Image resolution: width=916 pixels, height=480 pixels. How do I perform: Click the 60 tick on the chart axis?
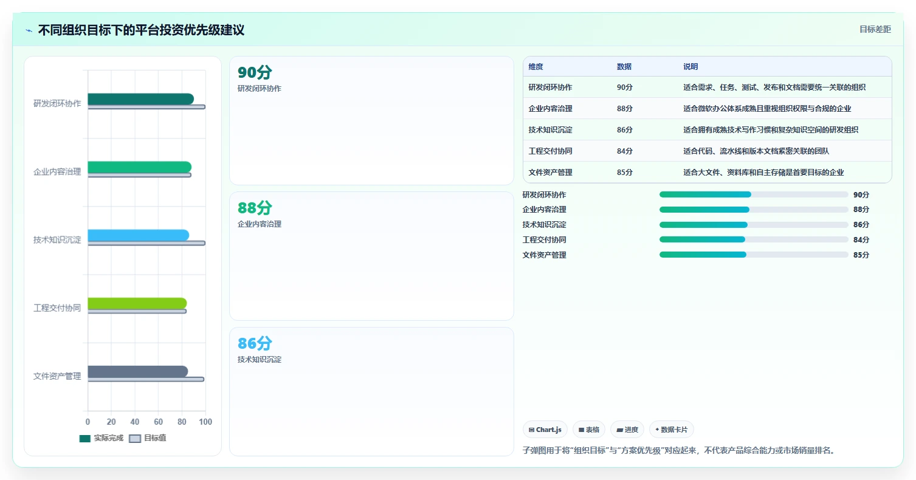158,422
